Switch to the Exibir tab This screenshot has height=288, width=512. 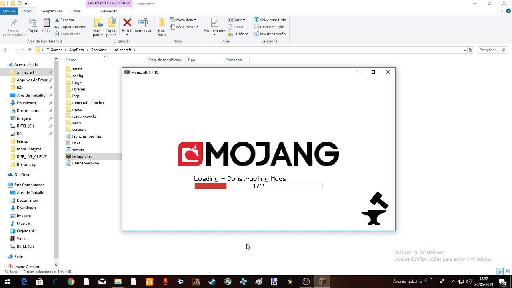pyautogui.click(x=76, y=11)
